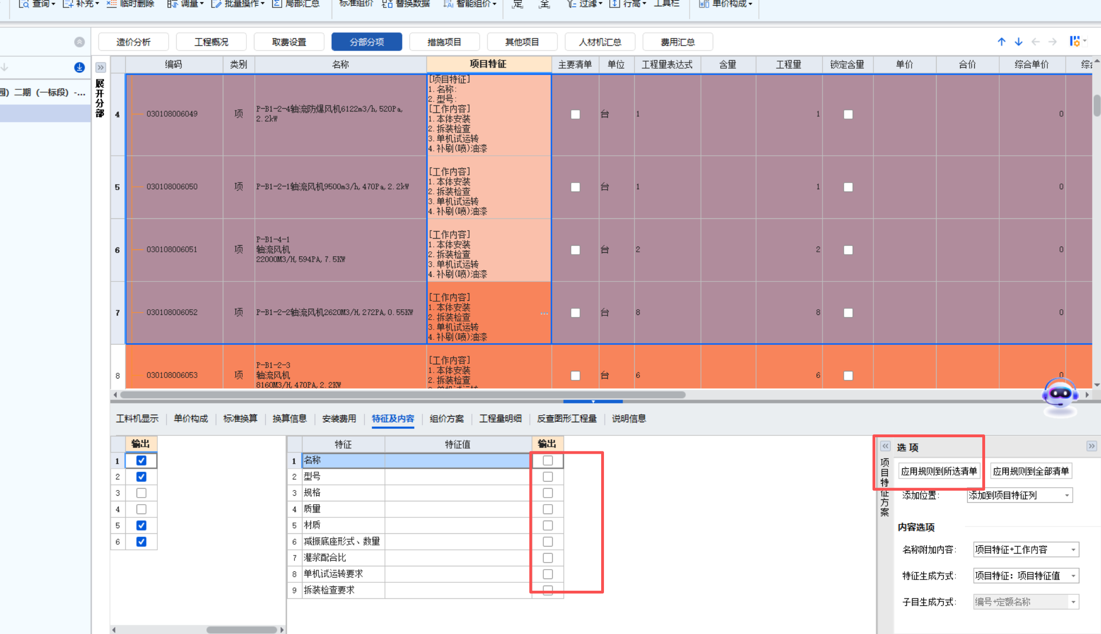This screenshot has width=1101, height=634.
Task: Click the 标准组价 toolbar icon
Action: (x=355, y=4)
